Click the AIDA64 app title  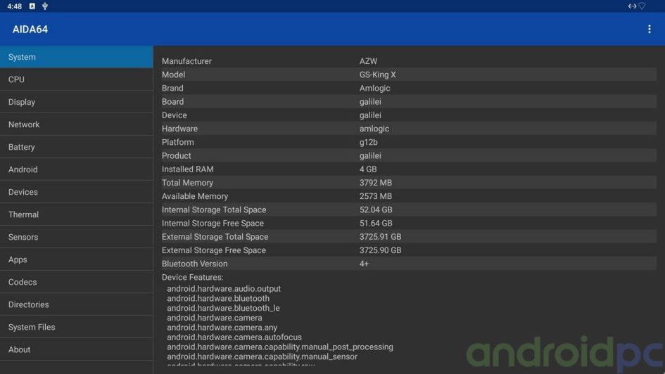click(x=30, y=30)
